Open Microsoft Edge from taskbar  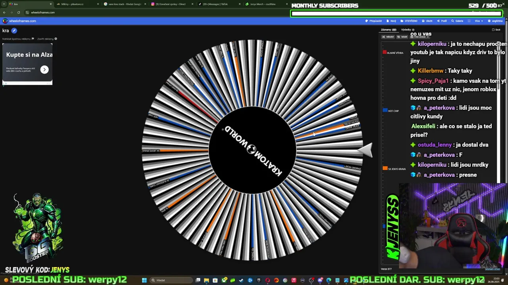coord(329,280)
